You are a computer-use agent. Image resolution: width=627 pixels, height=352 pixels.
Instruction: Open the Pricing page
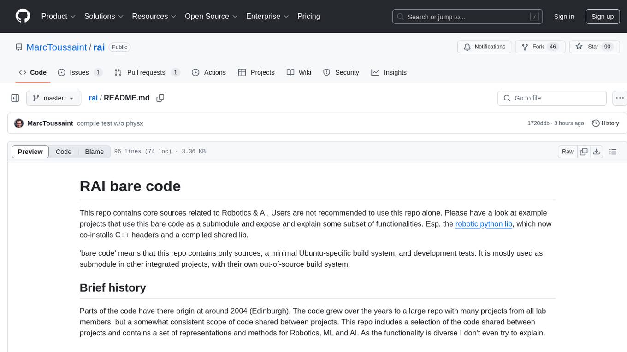pyautogui.click(x=309, y=16)
